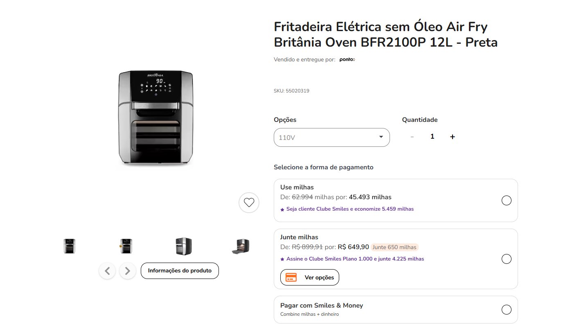588x326 pixels.
Task: Go to previous product image arrow
Action: pyautogui.click(x=107, y=271)
